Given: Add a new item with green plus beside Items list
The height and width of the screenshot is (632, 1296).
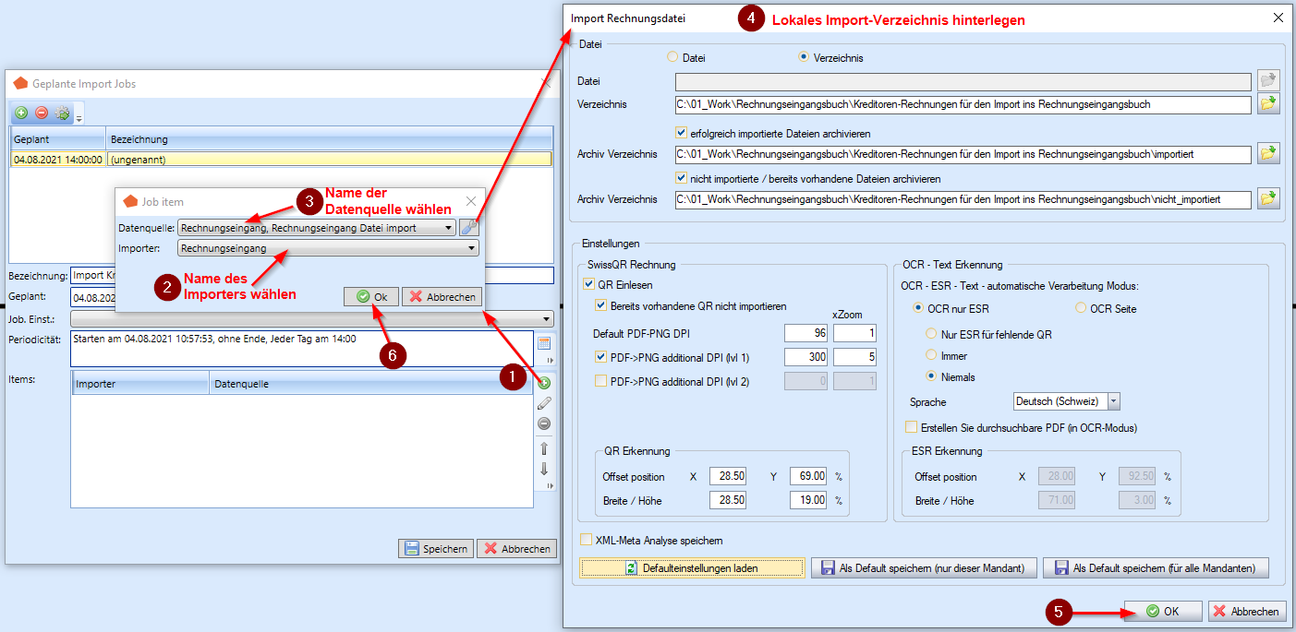Looking at the screenshot, I should point(544,383).
